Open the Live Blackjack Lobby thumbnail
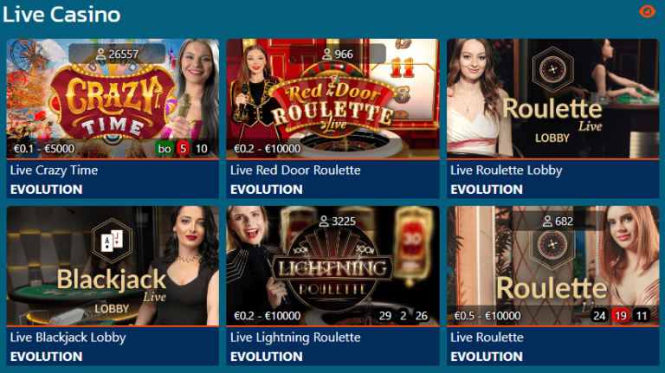 113,266
